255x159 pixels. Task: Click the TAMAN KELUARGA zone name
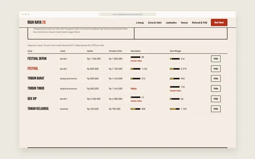pos(38,109)
